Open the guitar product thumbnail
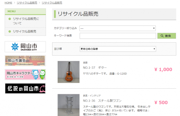The height and width of the screenshot is (116, 180). coord(69,72)
